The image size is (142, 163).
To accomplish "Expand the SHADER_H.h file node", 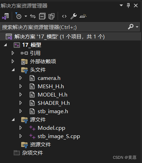I will [x=21, y=103].
